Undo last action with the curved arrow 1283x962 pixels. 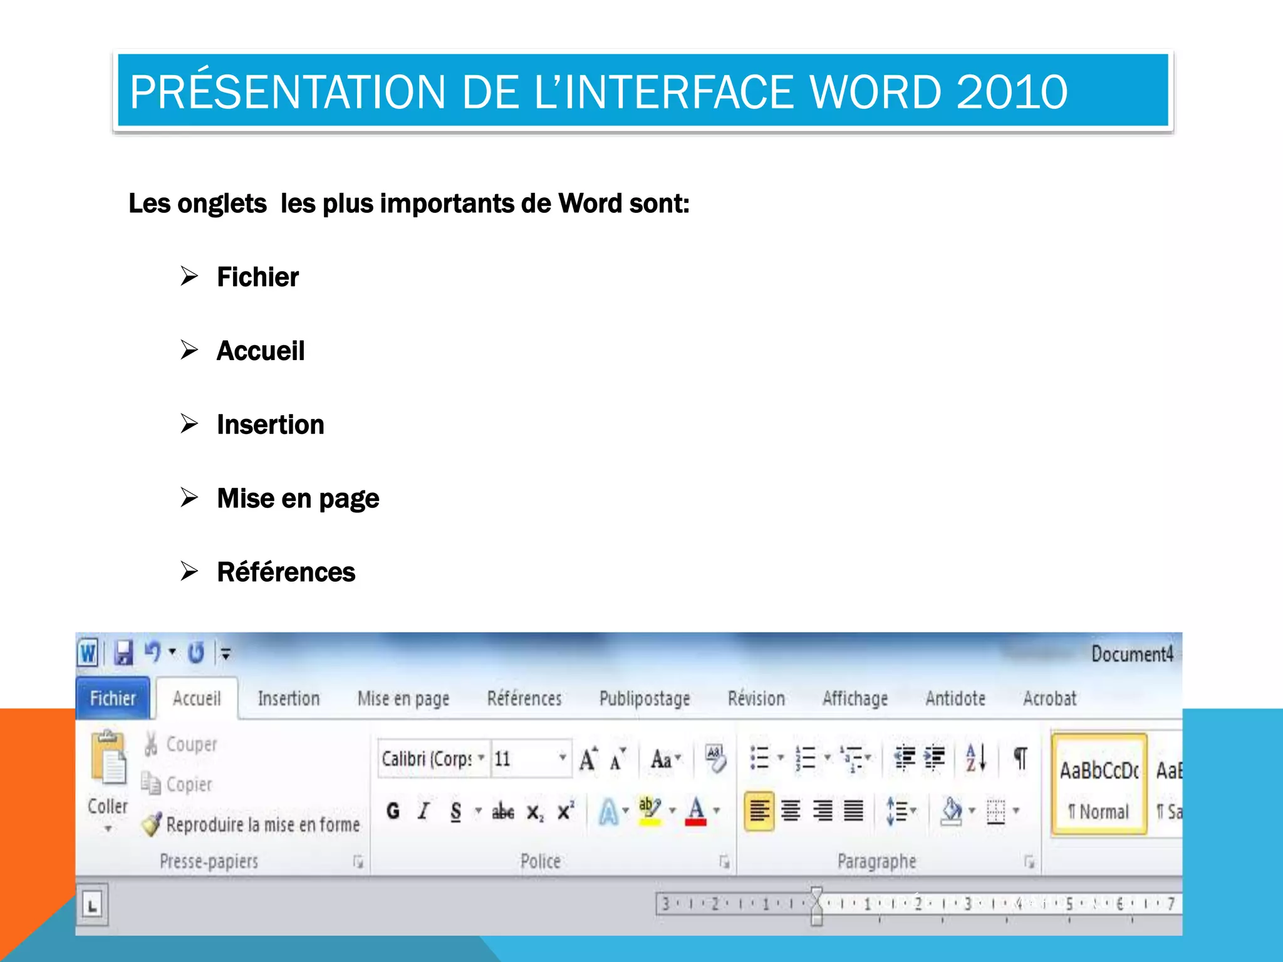click(152, 652)
